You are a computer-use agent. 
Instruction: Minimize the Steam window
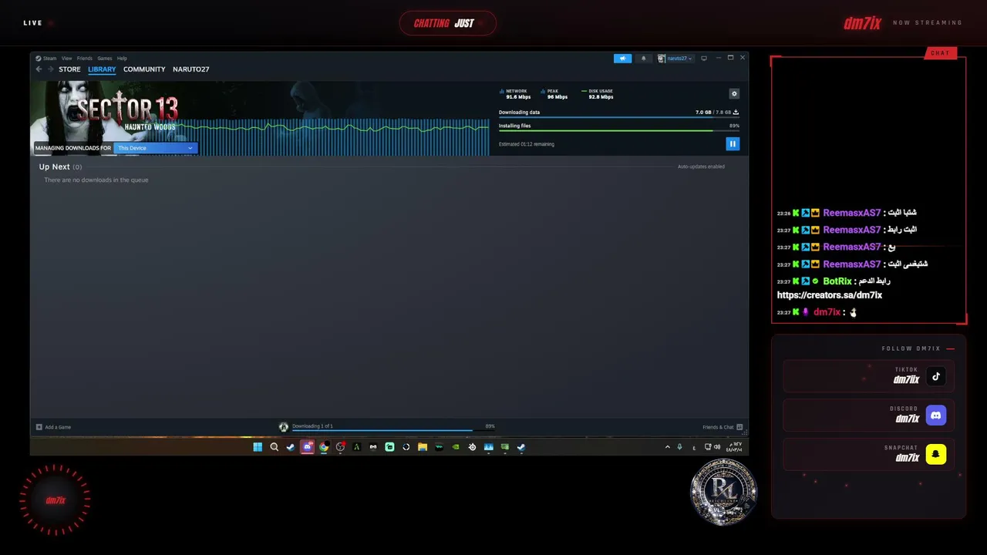point(718,58)
